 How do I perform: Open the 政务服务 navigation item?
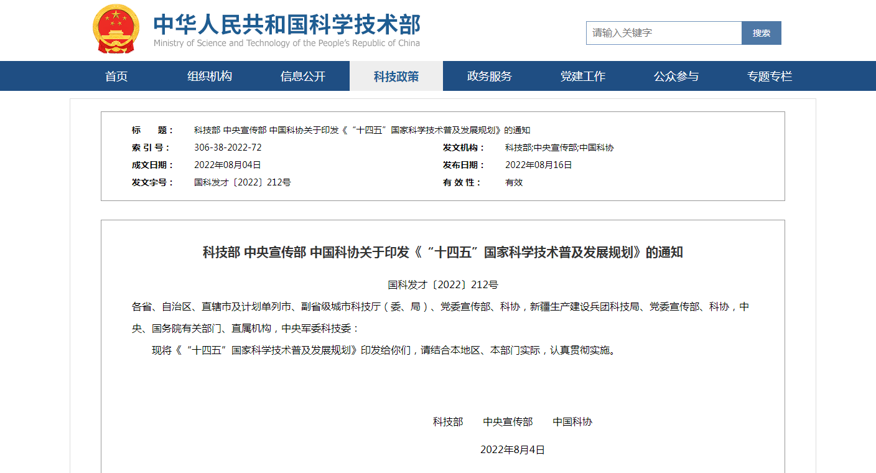click(x=490, y=76)
